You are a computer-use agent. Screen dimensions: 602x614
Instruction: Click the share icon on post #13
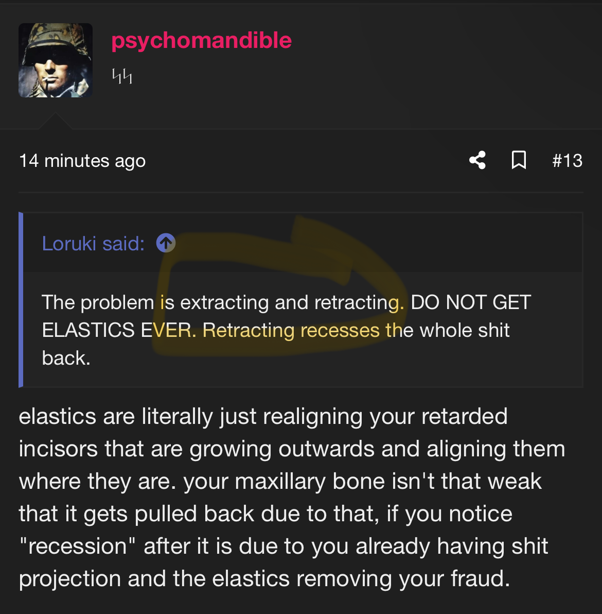pos(477,160)
